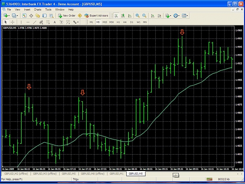
Task: Click the '8032/2 kb' status entry
Action: pyautogui.click(x=224, y=179)
